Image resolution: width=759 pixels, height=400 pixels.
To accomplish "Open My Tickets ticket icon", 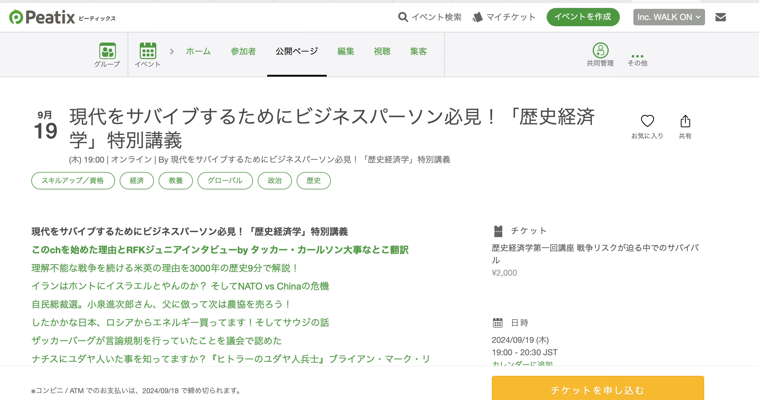I will (477, 17).
